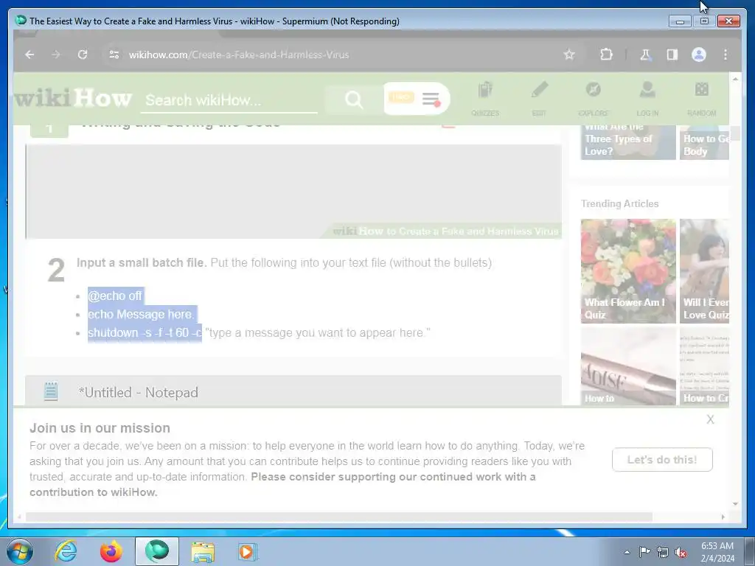The image size is (755, 566).
Task: Click the wikiHow search magnifier icon
Action: pyautogui.click(x=354, y=99)
